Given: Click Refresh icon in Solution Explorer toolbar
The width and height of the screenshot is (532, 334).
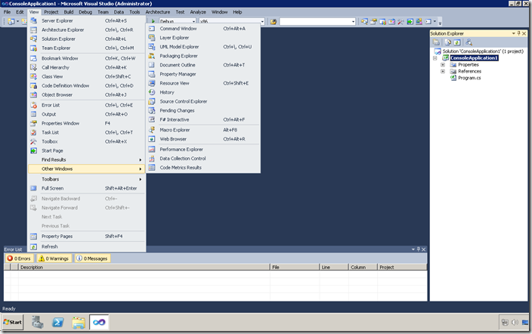Looking at the screenshot, I should [x=456, y=42].
